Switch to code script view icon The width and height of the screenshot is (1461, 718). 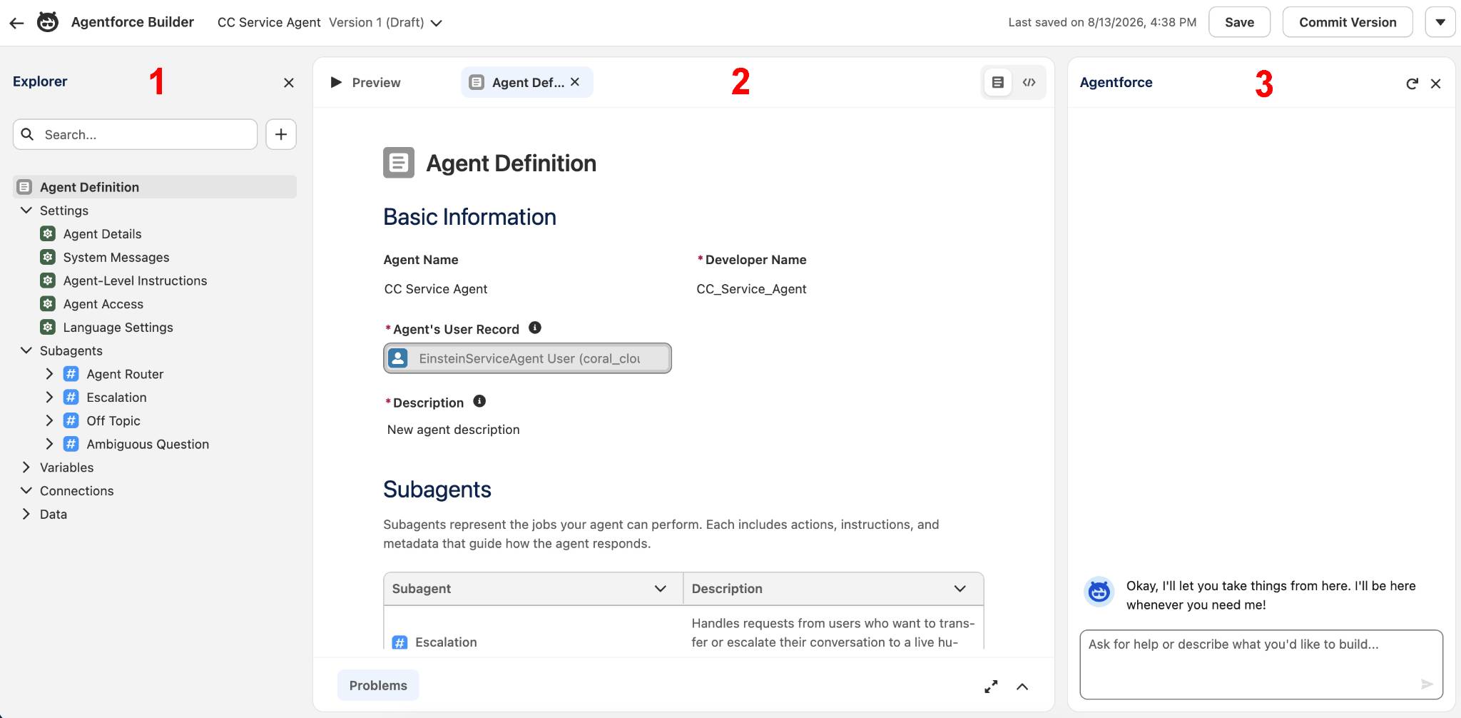(x=1029, y=83)
